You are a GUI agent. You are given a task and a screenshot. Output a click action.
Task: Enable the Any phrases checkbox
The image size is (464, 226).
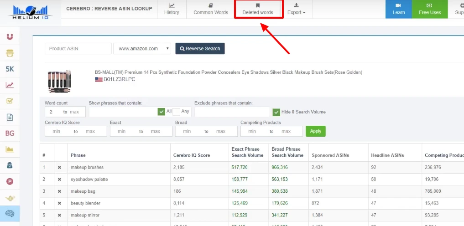[x=177, y=112]
